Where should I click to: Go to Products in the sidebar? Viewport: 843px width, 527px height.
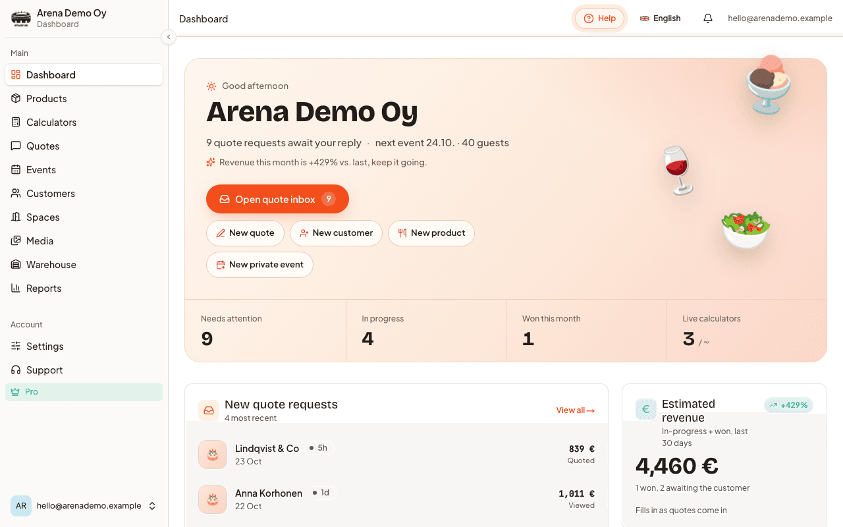84,98
